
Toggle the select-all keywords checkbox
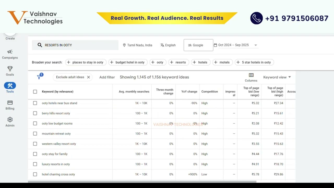[35, 92]
